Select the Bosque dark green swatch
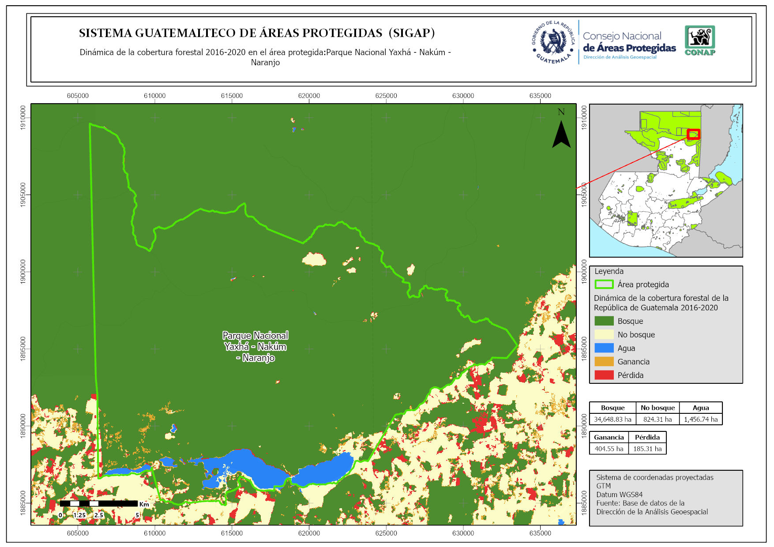This screenshot has width=774, height=547. (604, 321)
